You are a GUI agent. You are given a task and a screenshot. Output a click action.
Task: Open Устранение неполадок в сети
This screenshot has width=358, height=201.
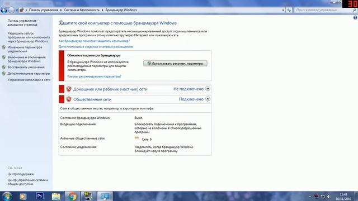(29, 80)
